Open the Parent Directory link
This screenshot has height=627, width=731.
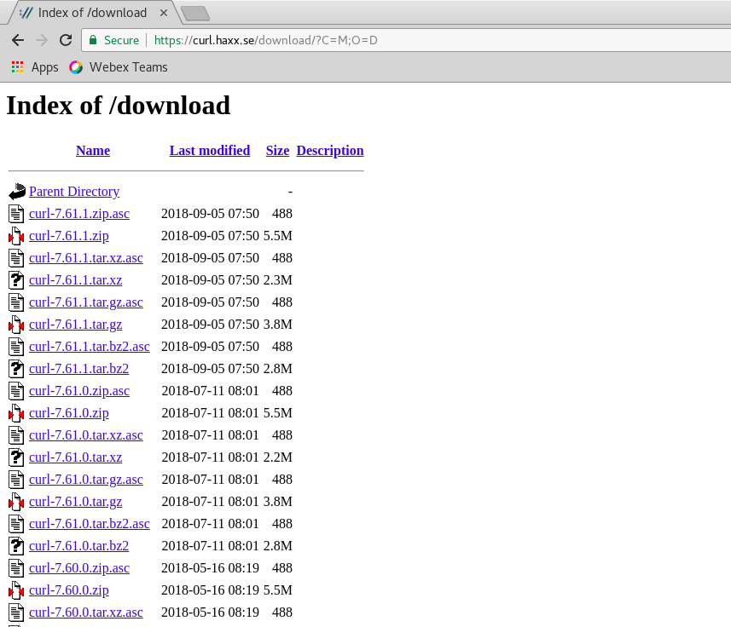[x=74, y=192]
